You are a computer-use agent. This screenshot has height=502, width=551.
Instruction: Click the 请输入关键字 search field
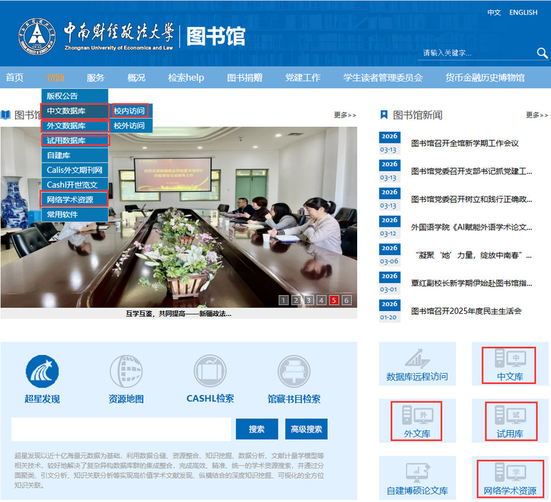point(474,53)
